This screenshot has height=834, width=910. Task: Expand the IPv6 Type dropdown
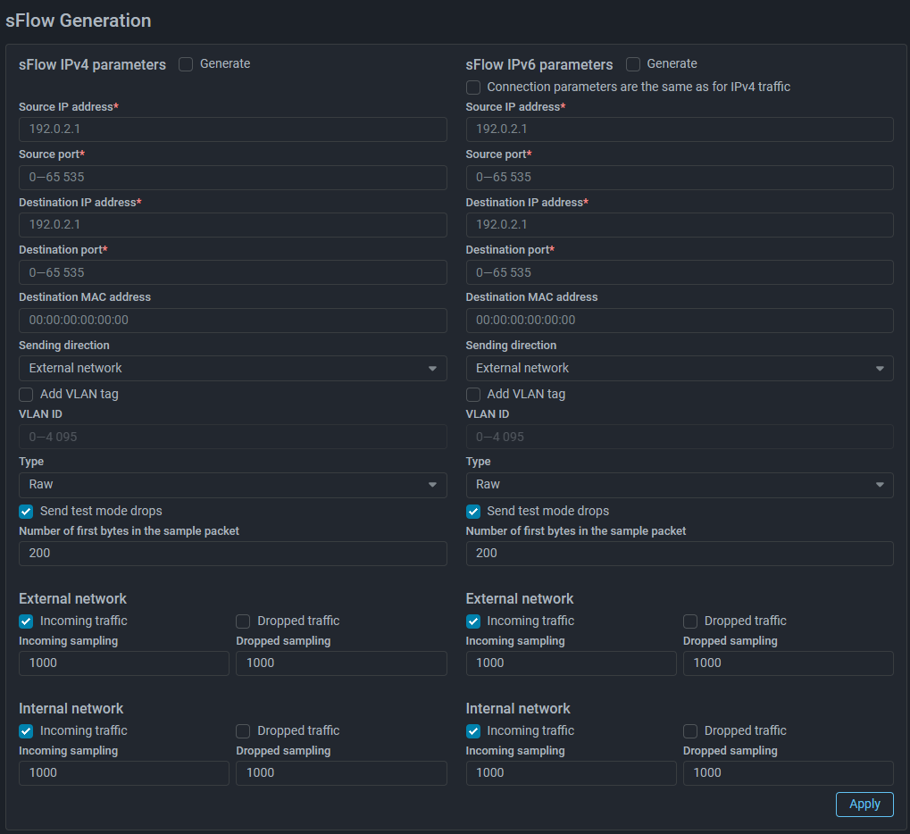pyautogui.click(x=679, y=485)
